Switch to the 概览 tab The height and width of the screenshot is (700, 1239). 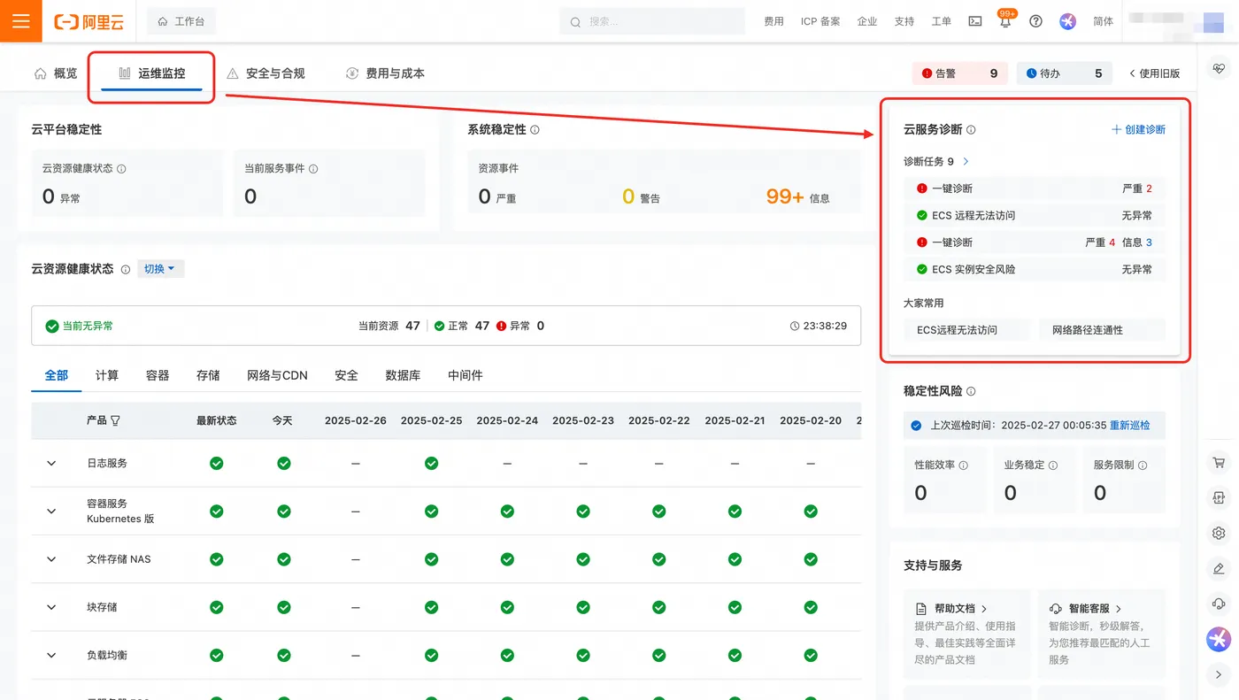pyautogui.click(x=56, y=73)
